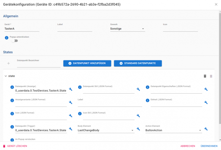221x150 pixels.
Task: Open wrench editor for Anzeigevariante
Action: click(x=71, y=102)
